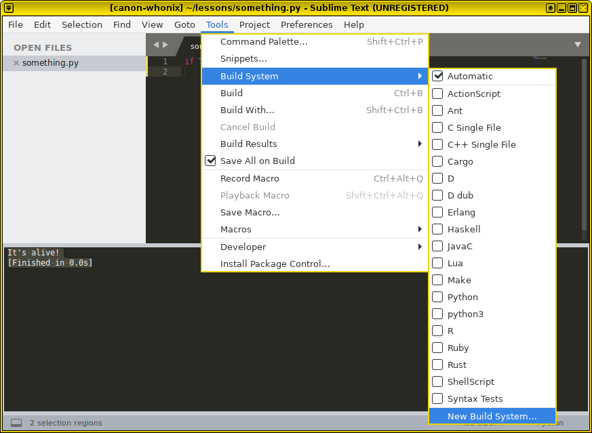Click the panel switcher icon in status bar

pos(16,423)
